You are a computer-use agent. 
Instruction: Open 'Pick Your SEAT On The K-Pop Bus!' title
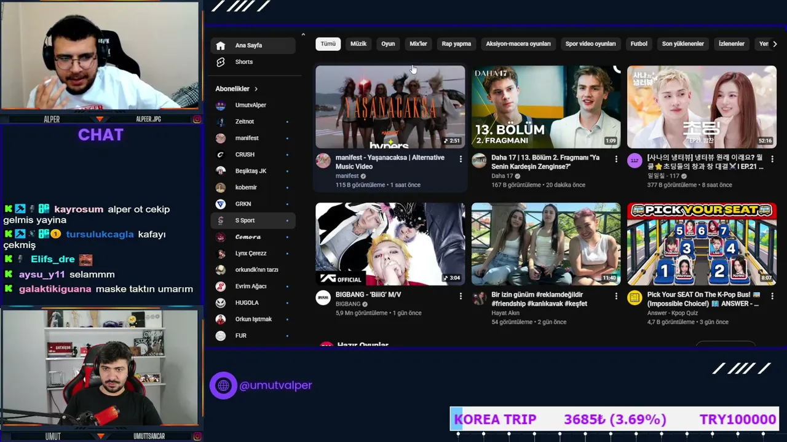704,299
